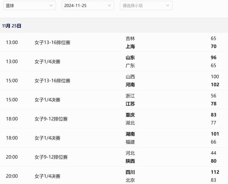
Task: Click 山西's score of 100
Action: click(215, 77)
